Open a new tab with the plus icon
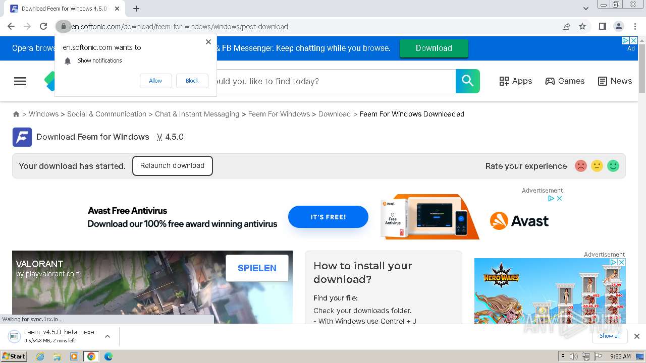 click(136, 9)
